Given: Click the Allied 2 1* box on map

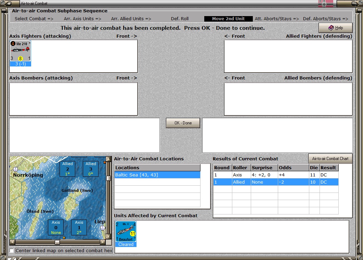Looking at the screenshot, I should click(67, 169).
